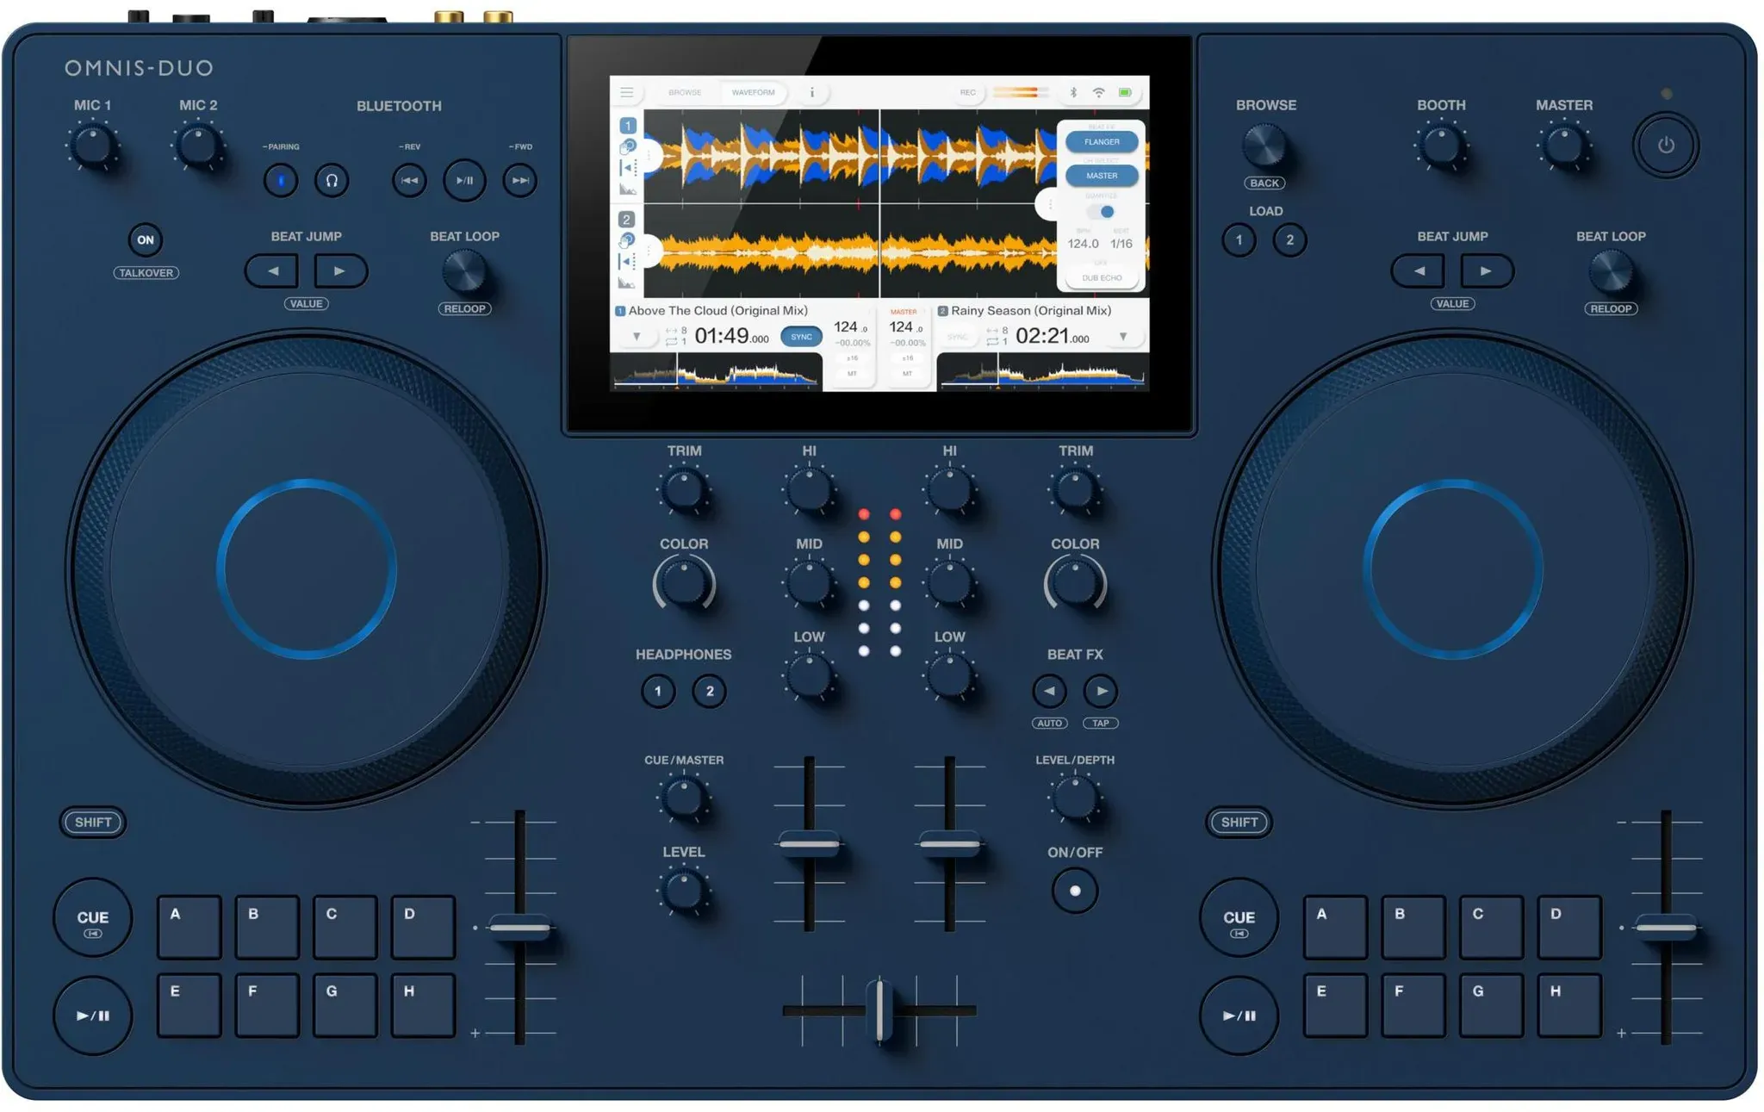Open the hamburger menu on the touchscreen
Viewport: 1764px width, 1112px height.
pyautogui.click(x=626, y=92)
